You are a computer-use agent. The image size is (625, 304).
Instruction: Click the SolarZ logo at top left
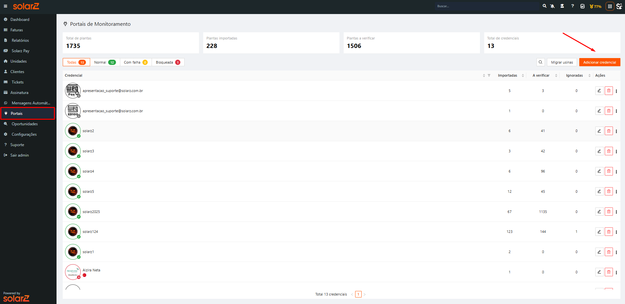26,6
